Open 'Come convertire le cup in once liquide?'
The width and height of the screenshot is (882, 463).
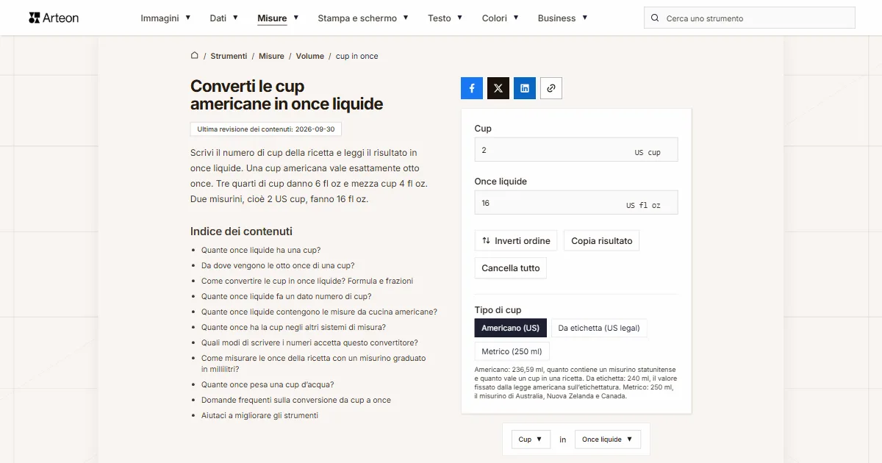point(307,281)
